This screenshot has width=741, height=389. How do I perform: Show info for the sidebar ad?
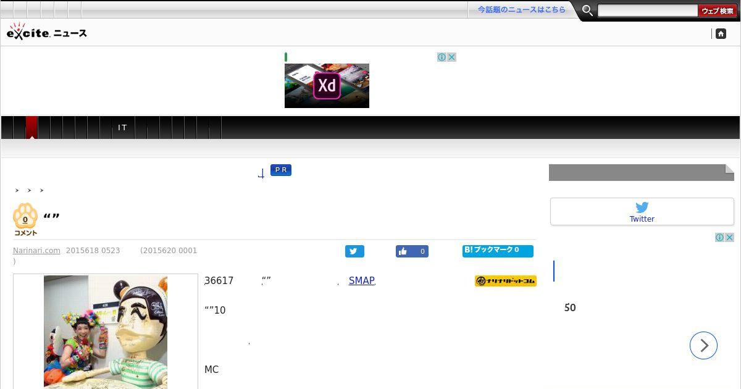pos(719,237)
